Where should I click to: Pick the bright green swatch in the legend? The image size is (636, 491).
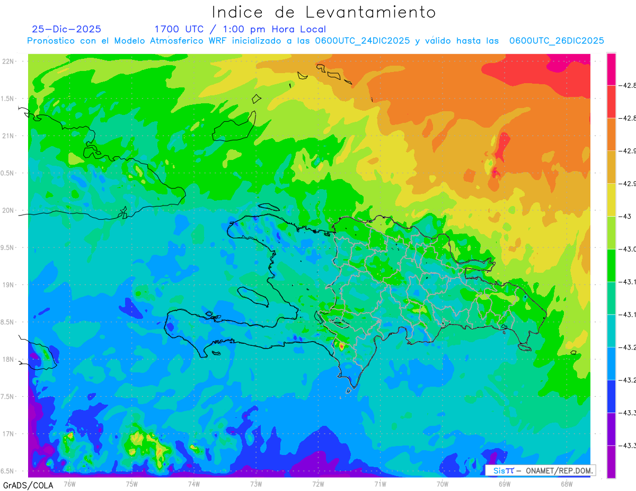(x=612, y=266)
